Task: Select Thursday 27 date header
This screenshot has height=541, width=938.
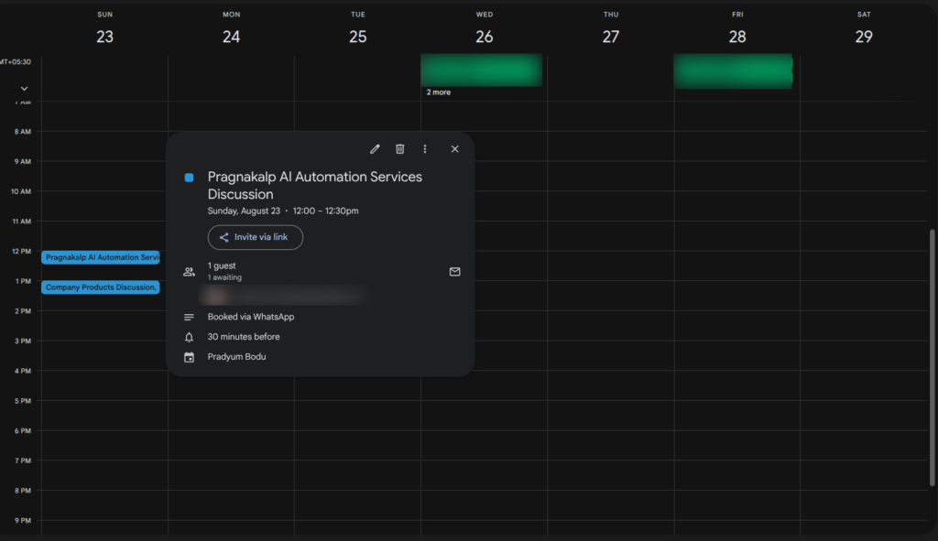Action: pos(611,37)
